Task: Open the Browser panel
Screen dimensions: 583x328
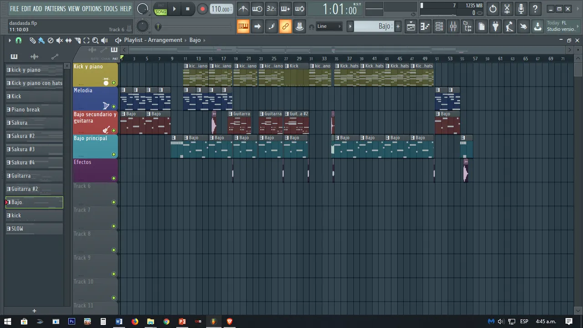Action: [x=467, y=26]
